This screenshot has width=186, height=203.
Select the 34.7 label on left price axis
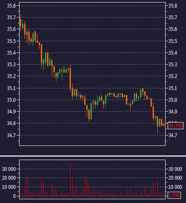(11, 135)
